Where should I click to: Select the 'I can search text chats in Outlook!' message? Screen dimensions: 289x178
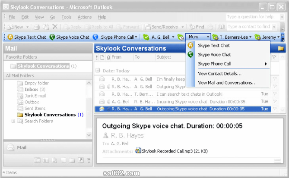(x=183, y=94)
